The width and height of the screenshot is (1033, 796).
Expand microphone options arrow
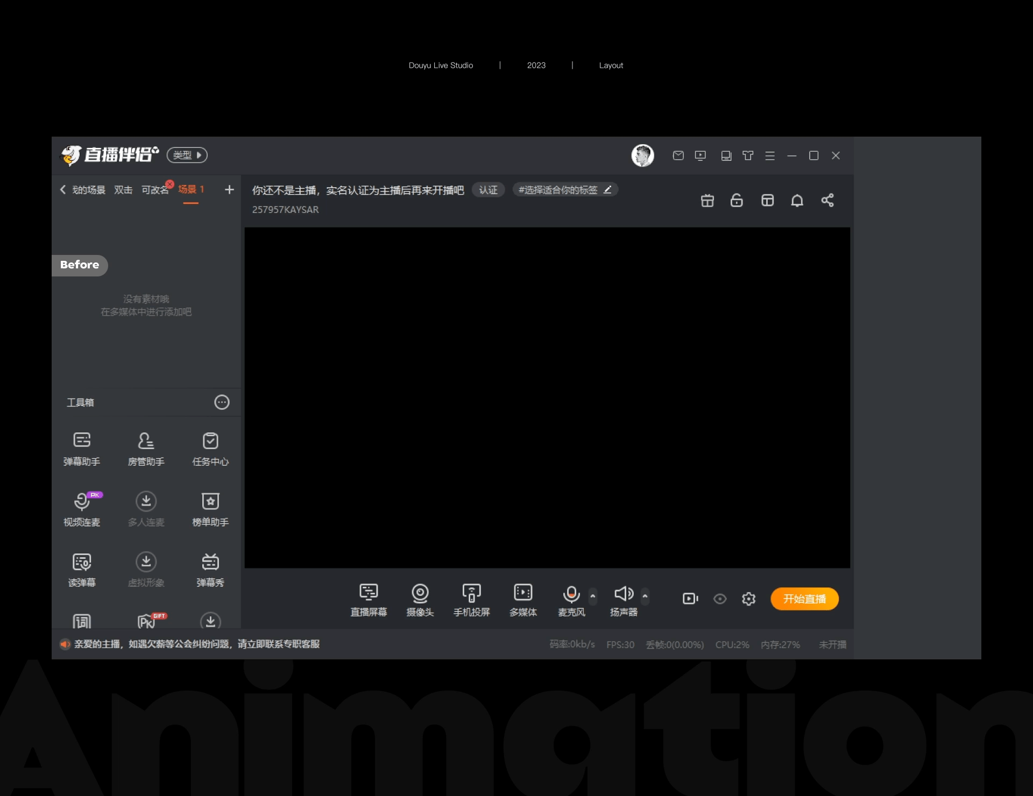click(593, 596)
